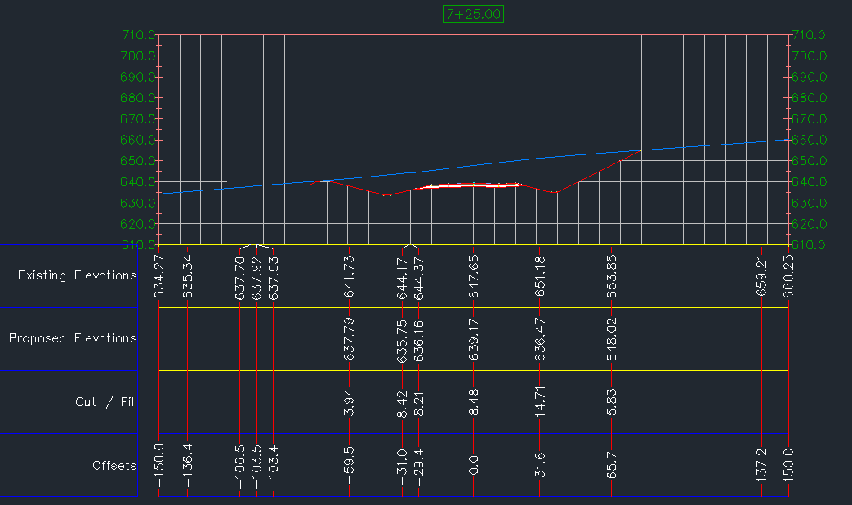This screenshot has height=505, width=852.
Task: Select the station label 7+25.00
Action: pos(475,14)
